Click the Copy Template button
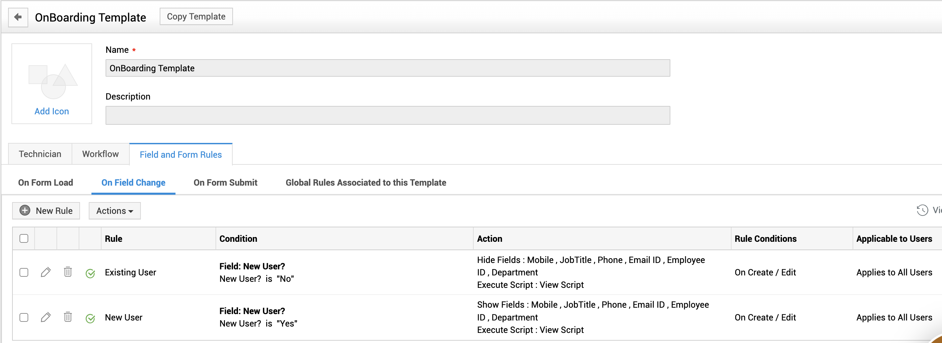 click(x=196, y=16)
